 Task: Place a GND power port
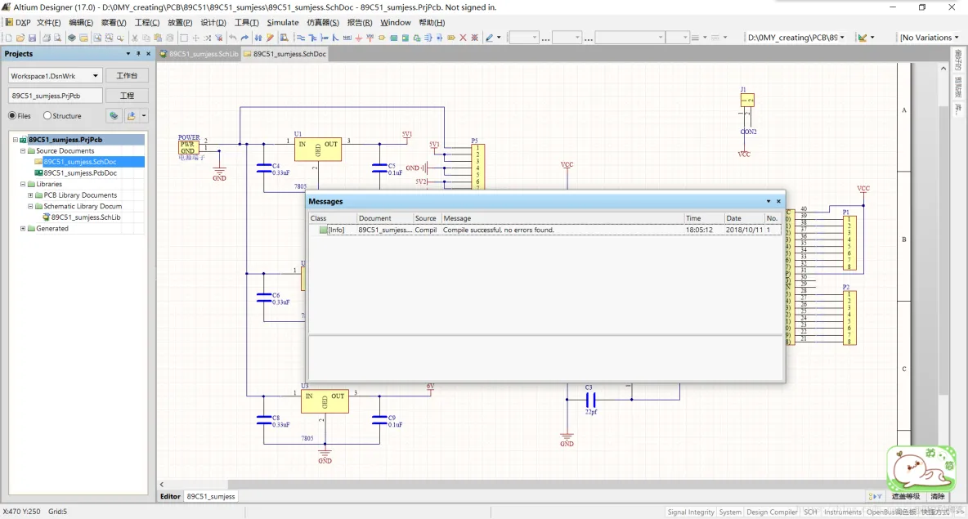coord(359,38)
